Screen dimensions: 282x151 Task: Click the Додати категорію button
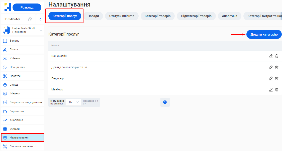(x=264, y=34)
